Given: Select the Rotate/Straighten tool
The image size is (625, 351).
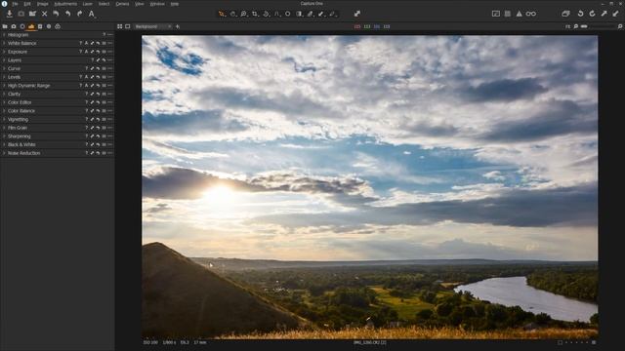Looking at the screenshot, I should point(266,14).
